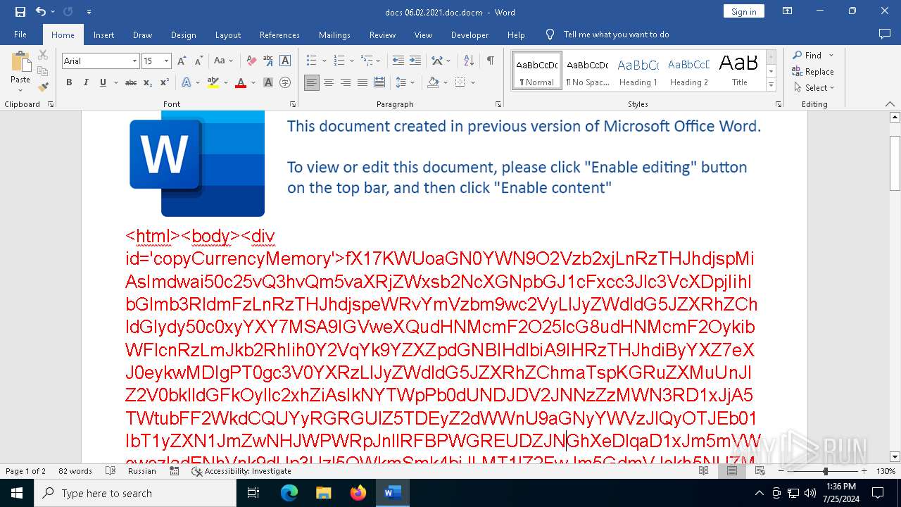The width and height of the screenshot is (901, 507).
Task: Apply strikethrough formatting
Action: coord(131,82)
